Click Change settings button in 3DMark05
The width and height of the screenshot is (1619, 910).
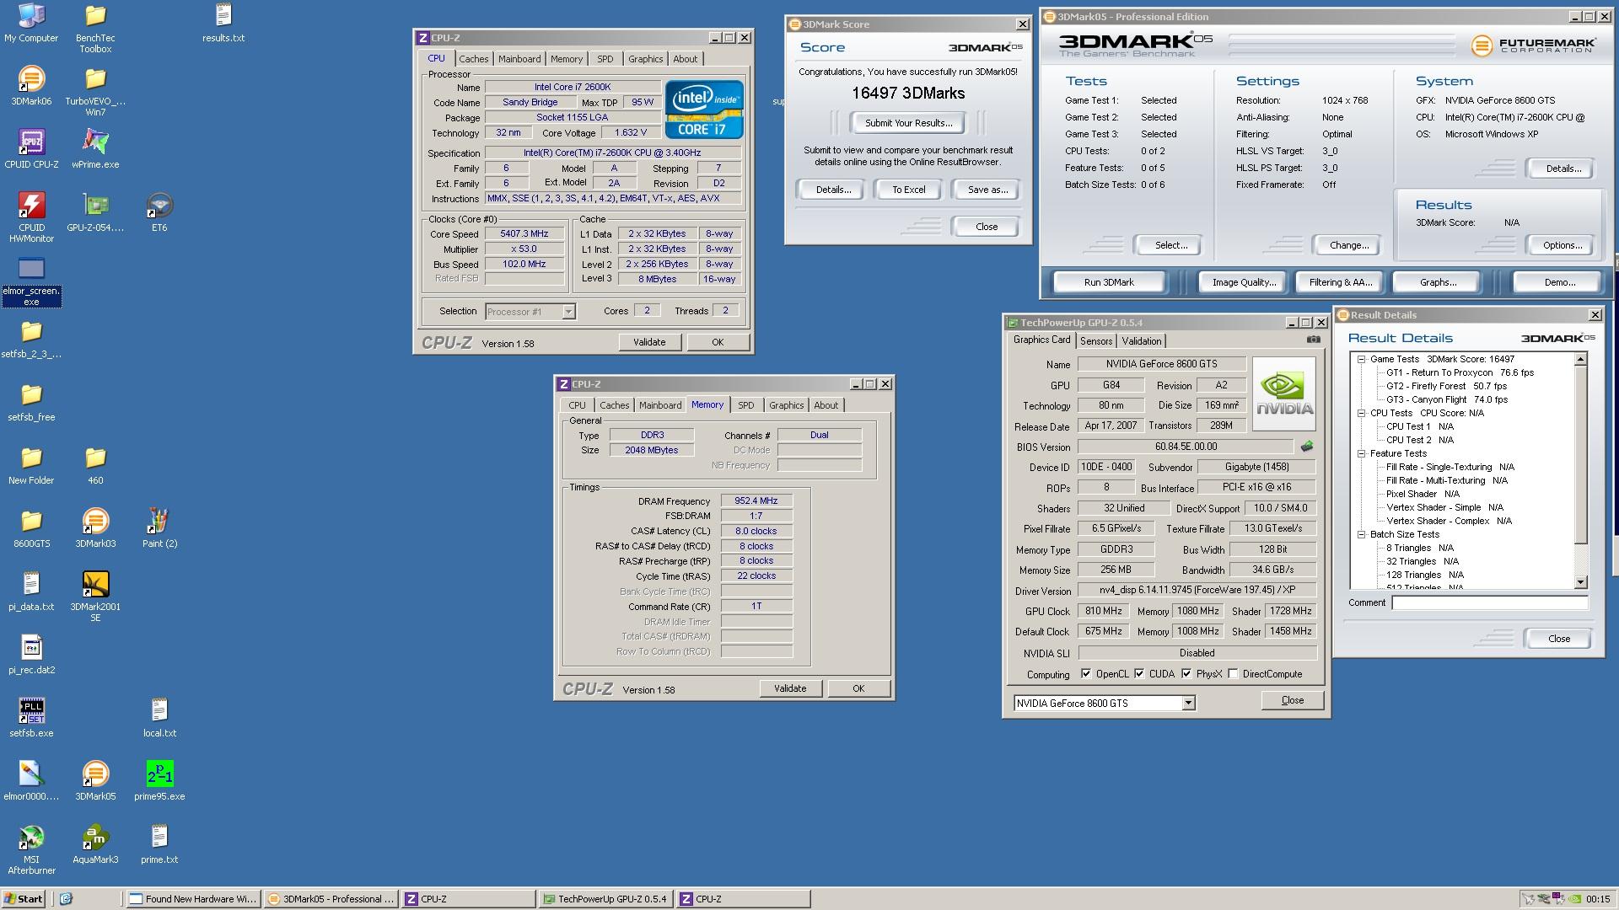tap(1348, 245)
